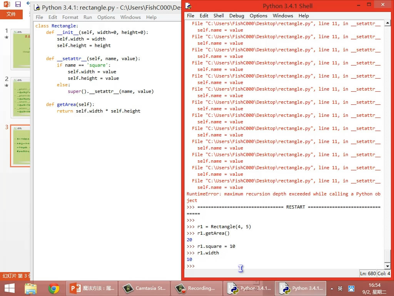Open the Run menu in the editor
This screenshot has width=394, height=296.
click(x=88, y=17)
